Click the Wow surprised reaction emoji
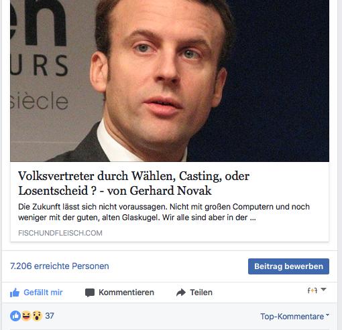The image size is (342, 330). pyautogui.click(x=37, y=316)
